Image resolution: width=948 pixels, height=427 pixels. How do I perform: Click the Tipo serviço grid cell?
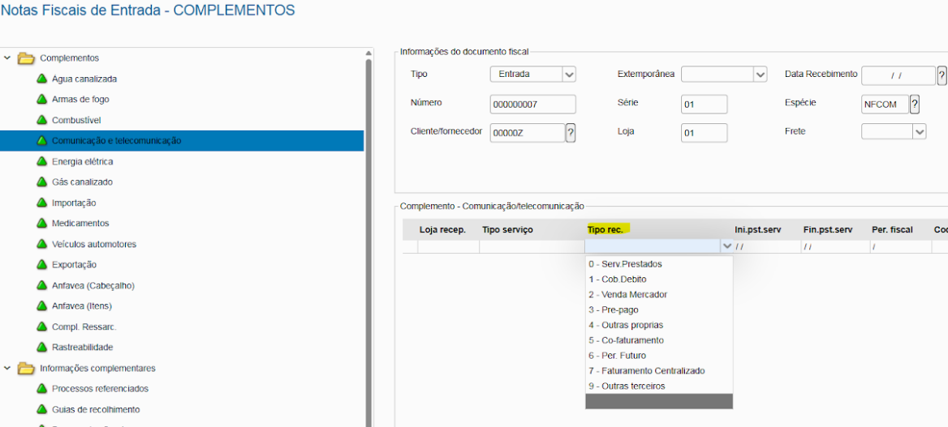pos(532,246)
